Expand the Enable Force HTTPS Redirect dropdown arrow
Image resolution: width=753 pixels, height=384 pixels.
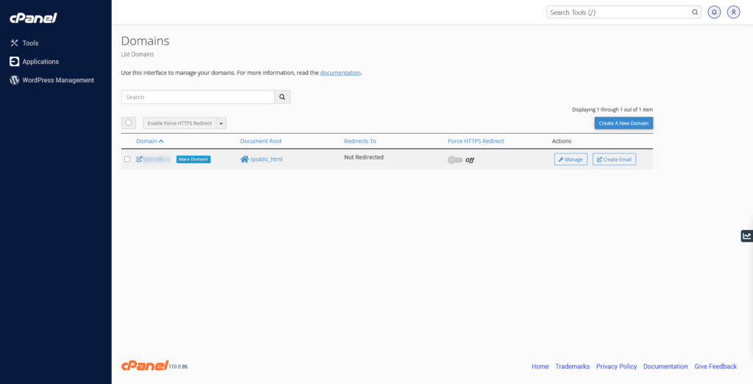(x=221, y=123)
